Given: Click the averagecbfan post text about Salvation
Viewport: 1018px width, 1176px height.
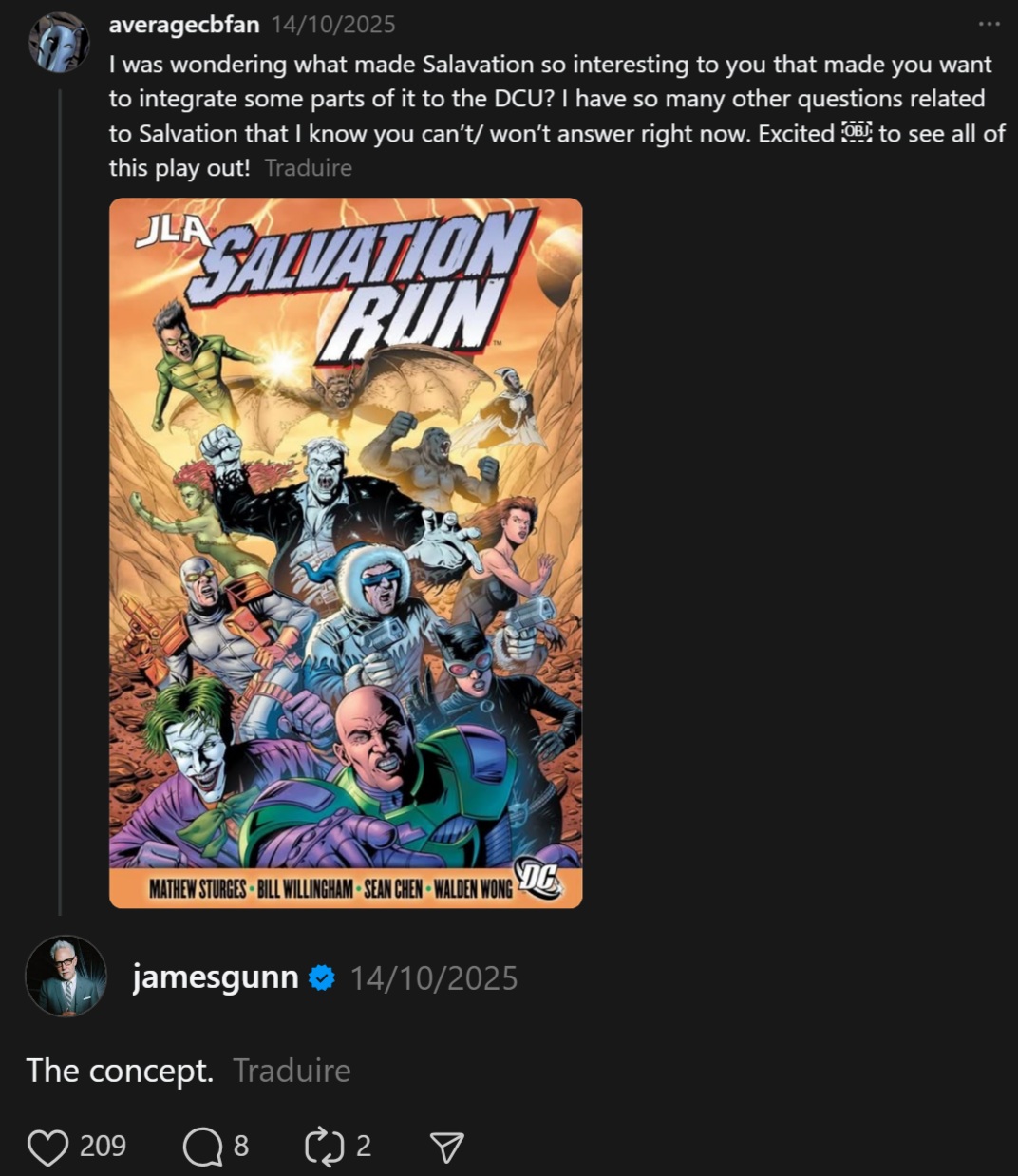Looking at the screenshot, I should coord(556,116).
